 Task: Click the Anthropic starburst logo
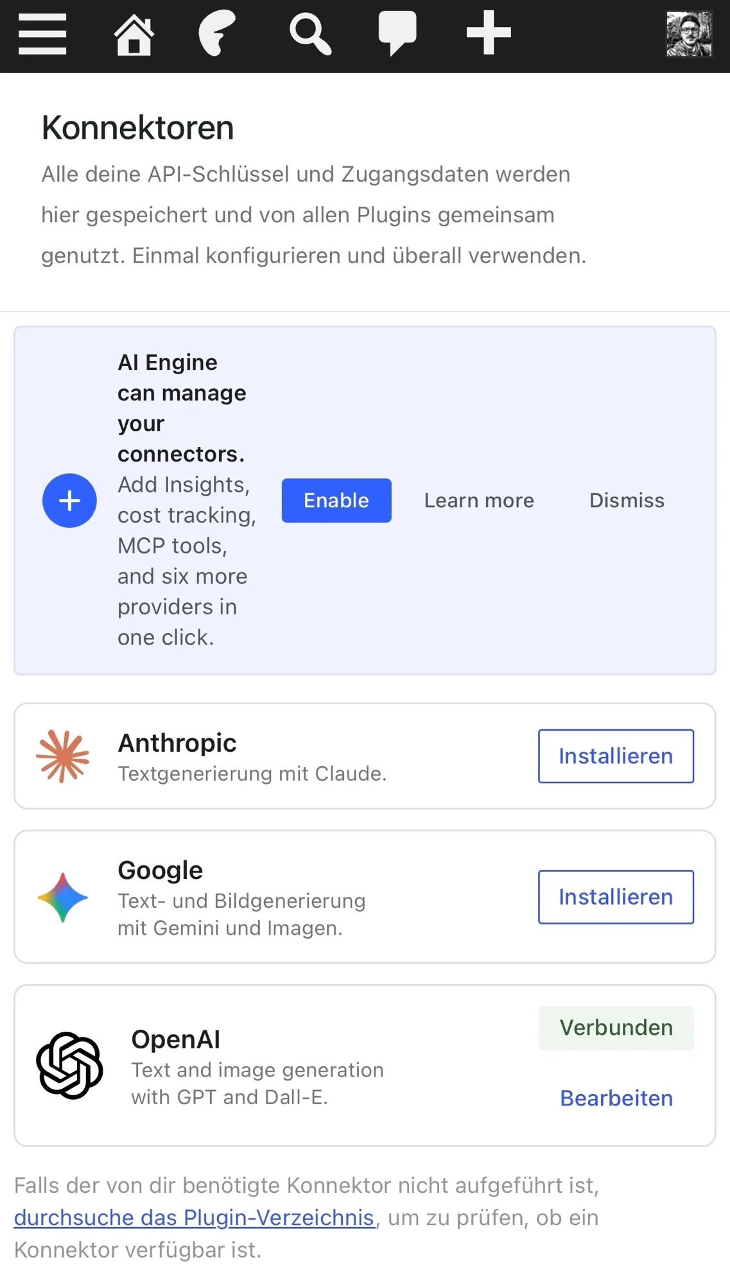pos(63,756)
